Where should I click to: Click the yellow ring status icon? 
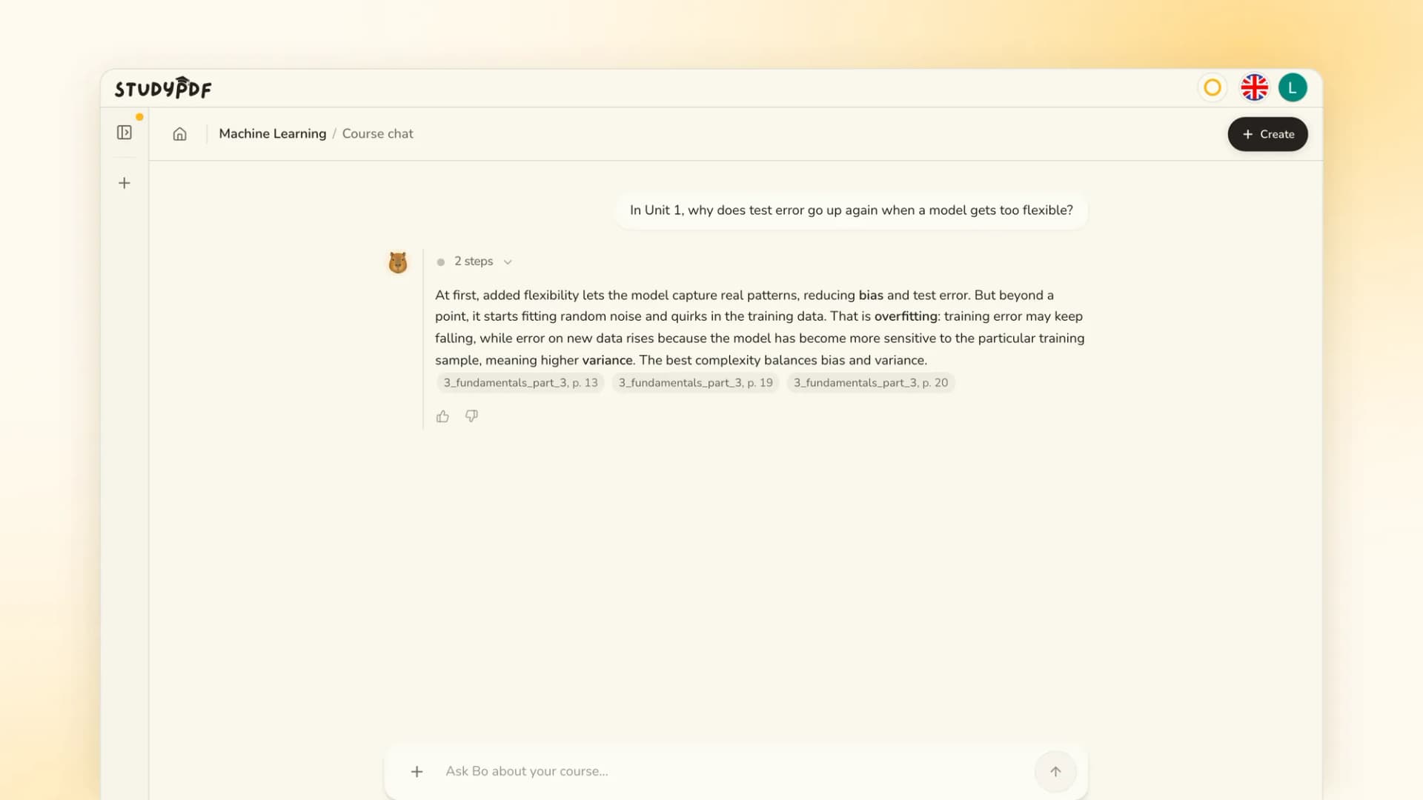(1213, 87)
